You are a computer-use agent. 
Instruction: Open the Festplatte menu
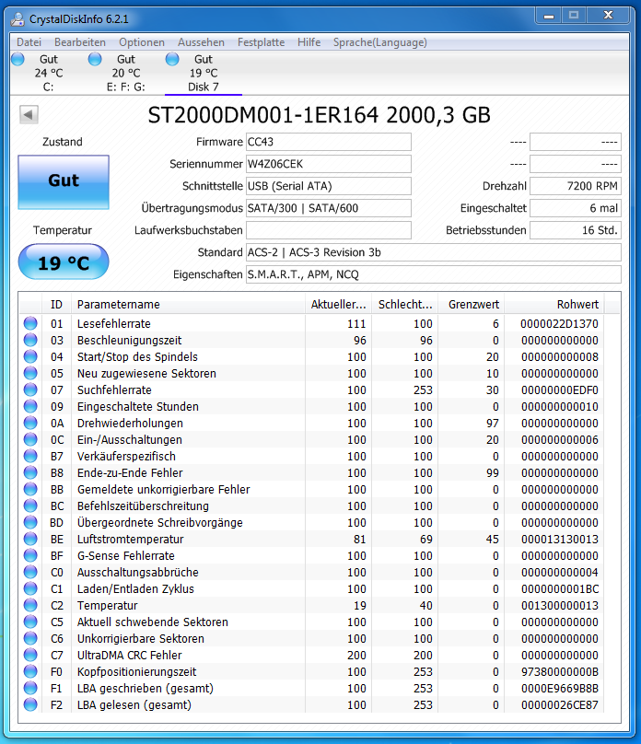point(261,42)
